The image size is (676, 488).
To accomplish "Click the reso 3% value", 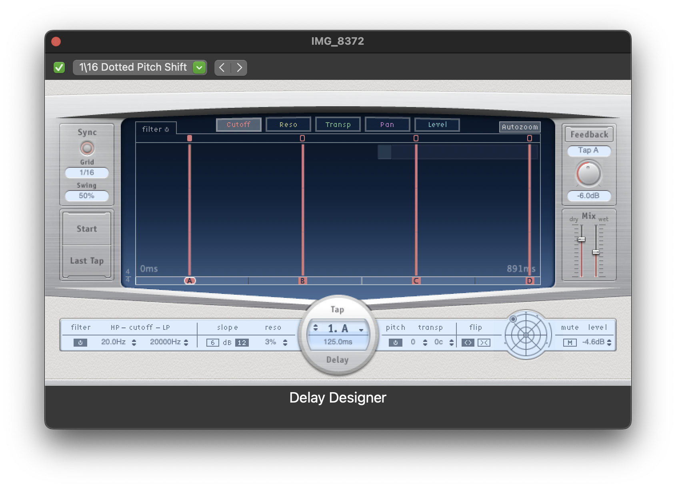I will (271, 342).
